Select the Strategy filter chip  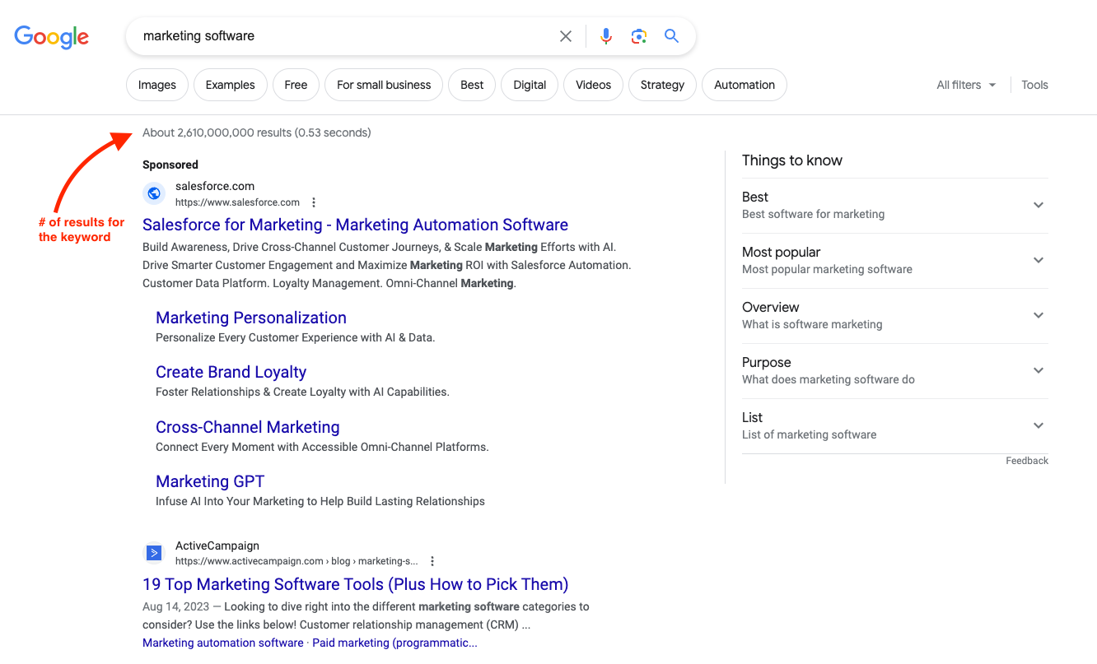pyautogui.click(x=662, y=85)
